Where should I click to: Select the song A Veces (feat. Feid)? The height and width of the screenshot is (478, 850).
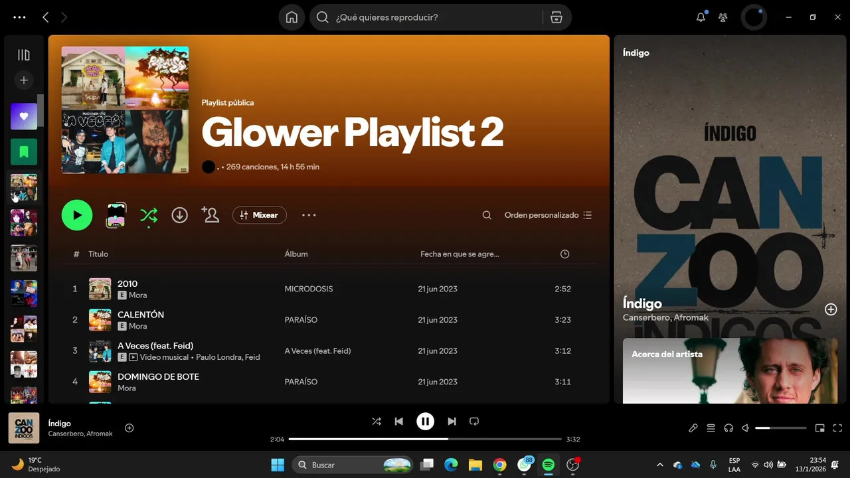[155, 346]
